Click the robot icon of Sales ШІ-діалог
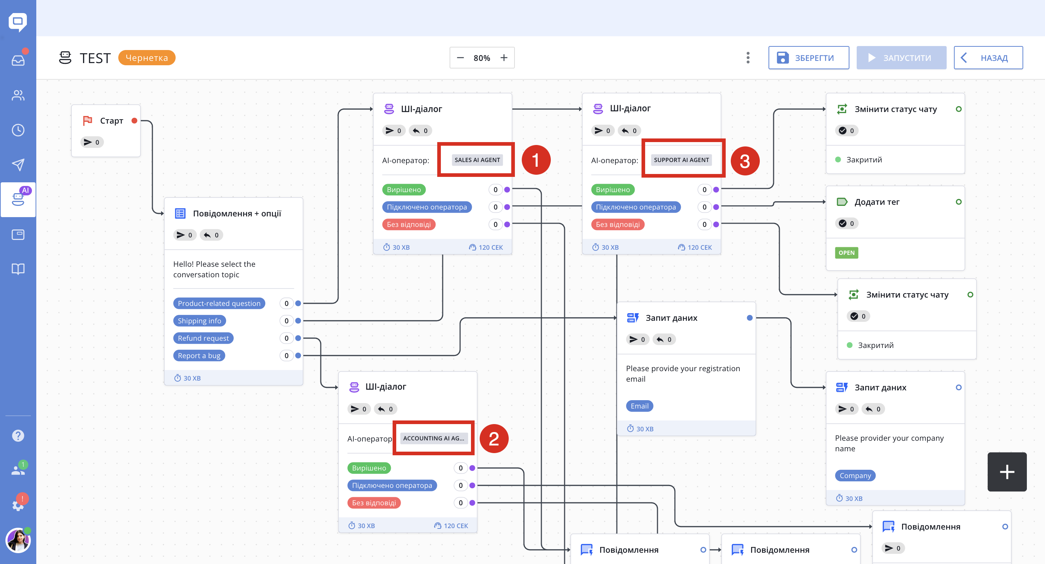This screenshot has width=1045, height=564. coord(389,109)
